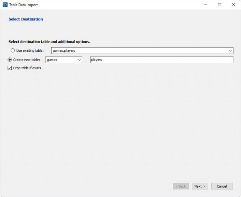Expand the games schema dropdown arrow

click(79, 60)
